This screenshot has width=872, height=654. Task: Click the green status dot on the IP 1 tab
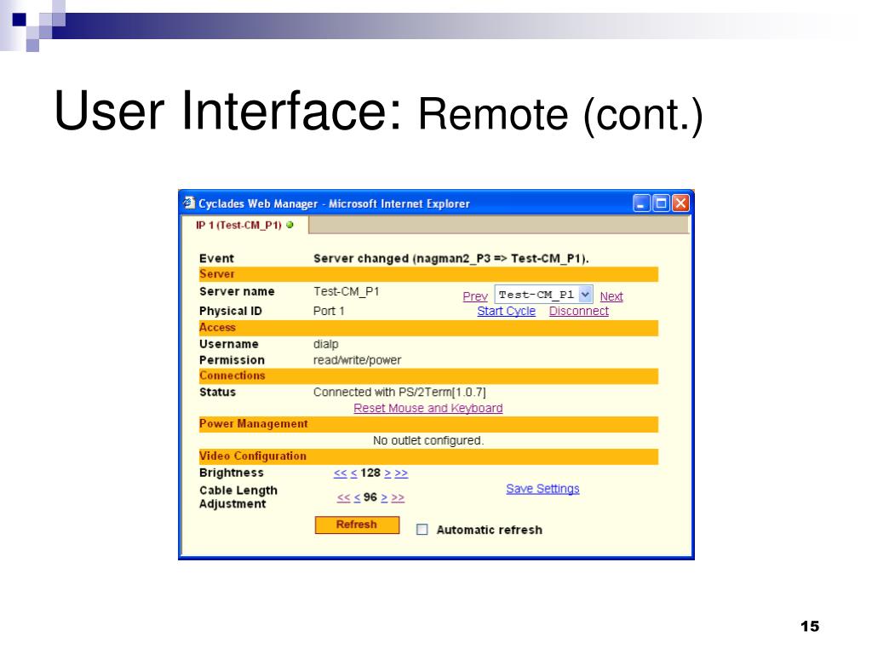coord(290,225)
